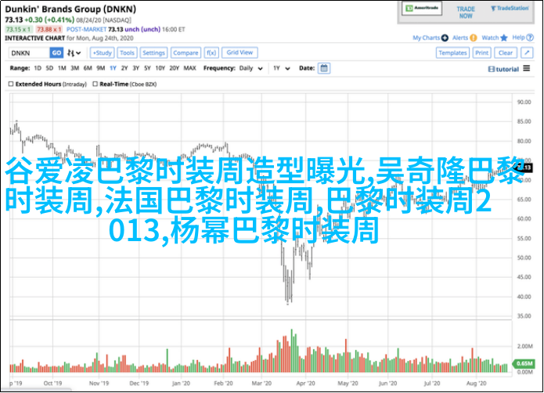Click TRADE NOW link
Image resolution: width=544 pixels, height=393 pixels.
466,13
